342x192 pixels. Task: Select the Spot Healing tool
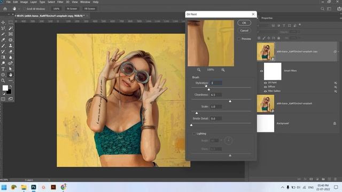coord(11,40)
